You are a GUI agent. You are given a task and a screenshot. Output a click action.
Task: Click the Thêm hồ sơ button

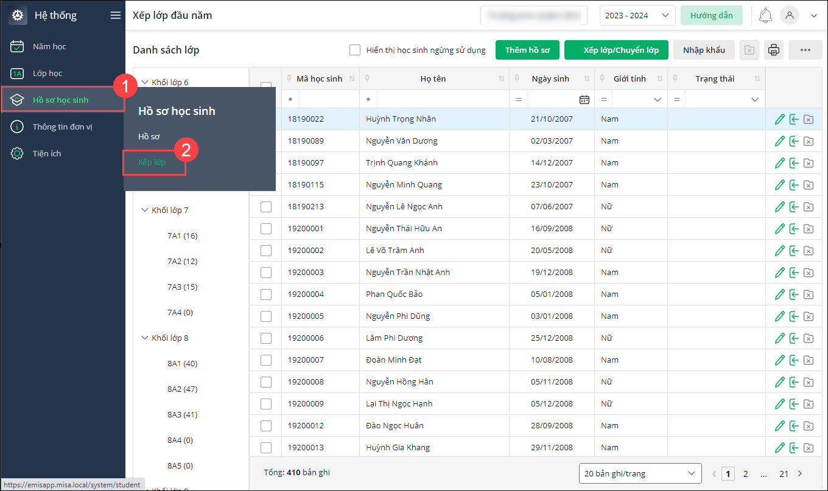[x=527, y=50]
